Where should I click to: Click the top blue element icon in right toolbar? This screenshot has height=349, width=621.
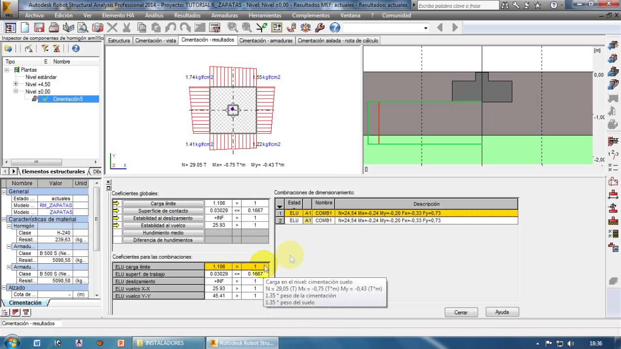613,45
